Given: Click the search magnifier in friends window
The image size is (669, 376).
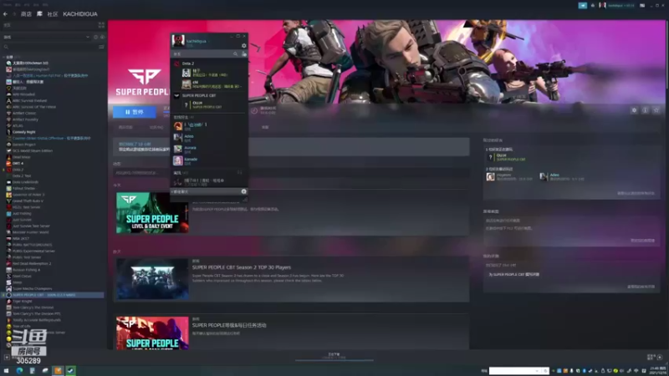Looking at the screenshot, I should click(x=235, y=54).
